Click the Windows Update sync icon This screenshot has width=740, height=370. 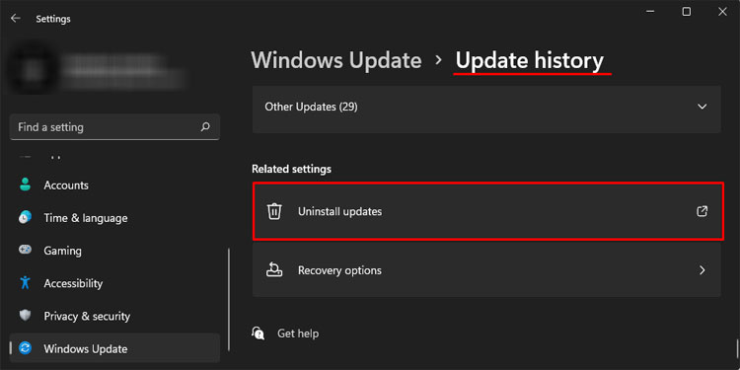25,348
